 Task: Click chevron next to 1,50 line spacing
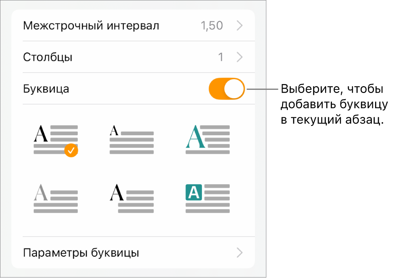click(x=239, y=25)
